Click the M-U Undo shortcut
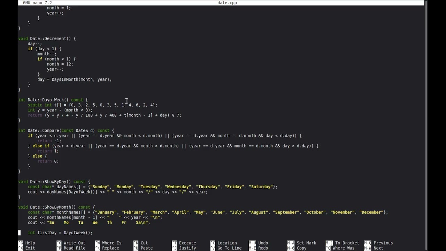Viewport: 446px width, 251px height. click(259, 243)
